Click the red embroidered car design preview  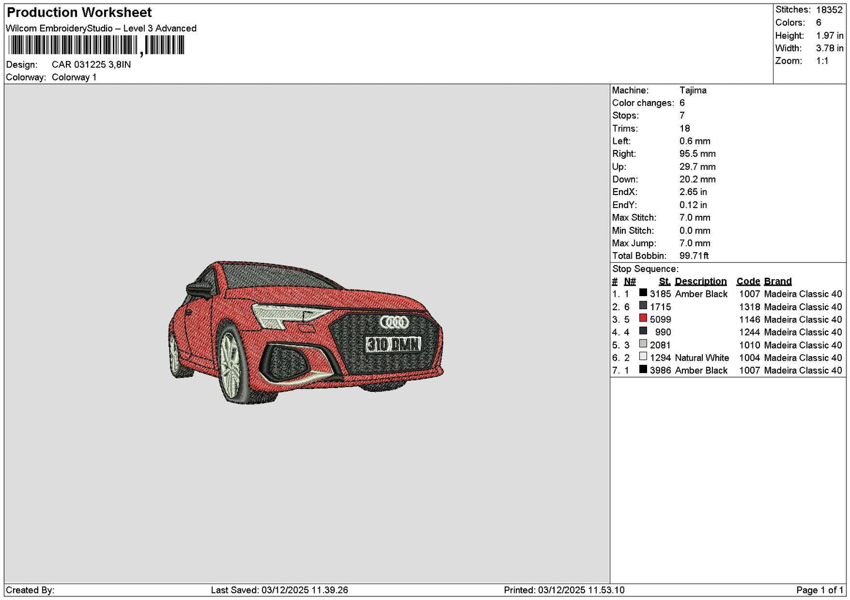pyautogui.click(x=306, y=333)
